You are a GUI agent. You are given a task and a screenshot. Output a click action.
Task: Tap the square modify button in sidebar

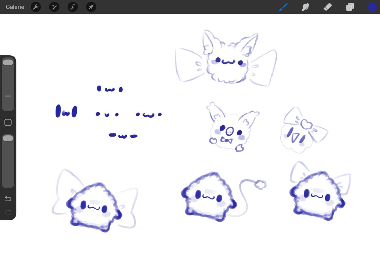(x=8, y=122)
